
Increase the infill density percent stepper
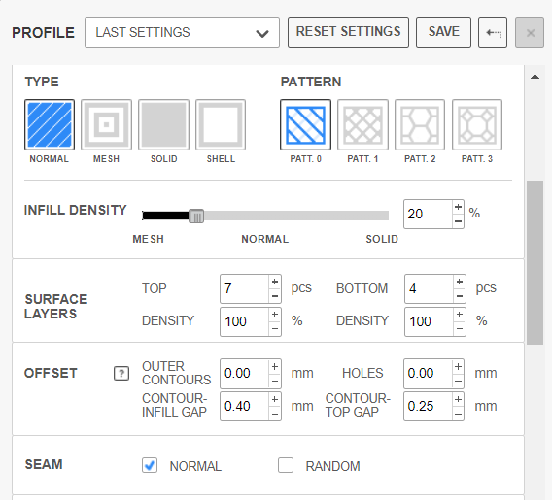(458, 207)
